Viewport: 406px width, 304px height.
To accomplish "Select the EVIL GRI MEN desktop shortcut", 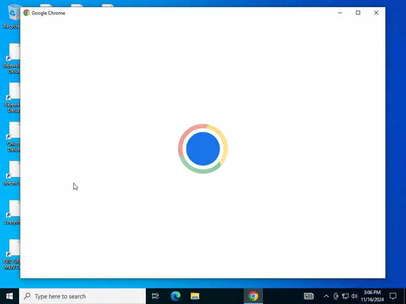I will coord(11,255).
